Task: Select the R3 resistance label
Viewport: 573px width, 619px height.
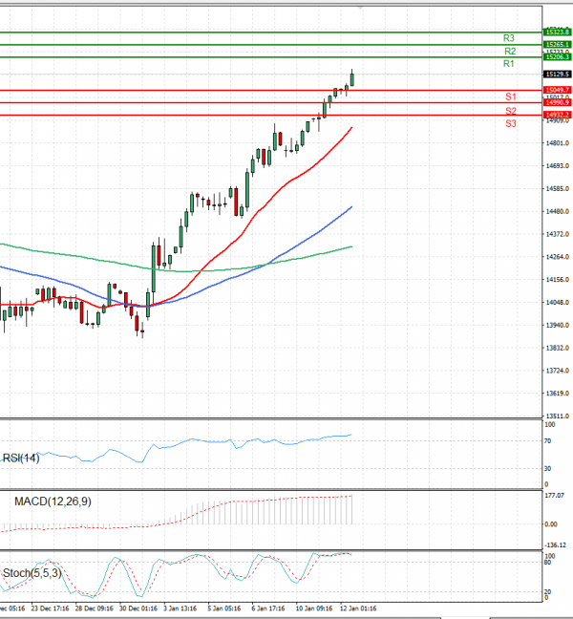Action: coord(509,38)
